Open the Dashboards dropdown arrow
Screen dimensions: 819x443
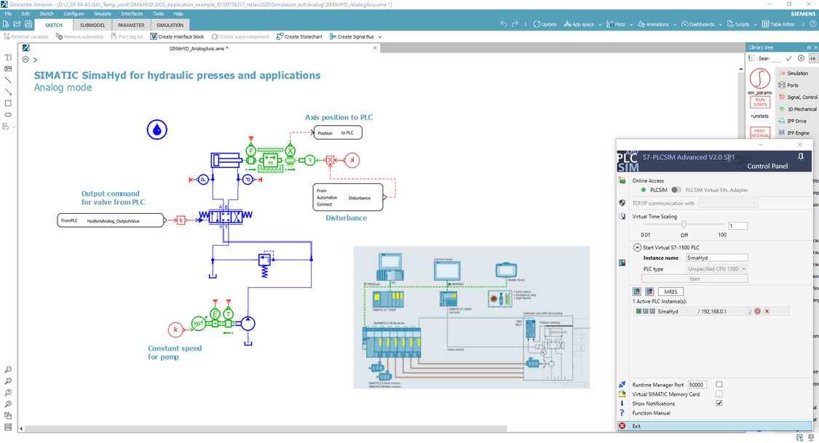coord(720,25)
